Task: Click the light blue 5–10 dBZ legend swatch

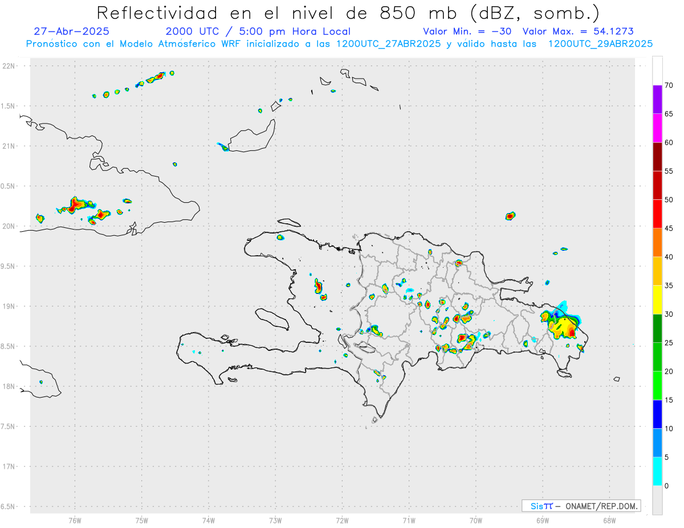Action: [657, 443]
